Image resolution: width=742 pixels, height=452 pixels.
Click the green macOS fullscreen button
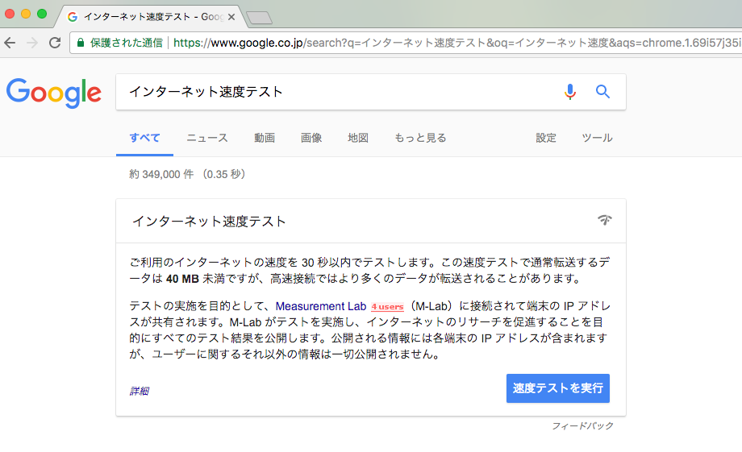point(42,14)
